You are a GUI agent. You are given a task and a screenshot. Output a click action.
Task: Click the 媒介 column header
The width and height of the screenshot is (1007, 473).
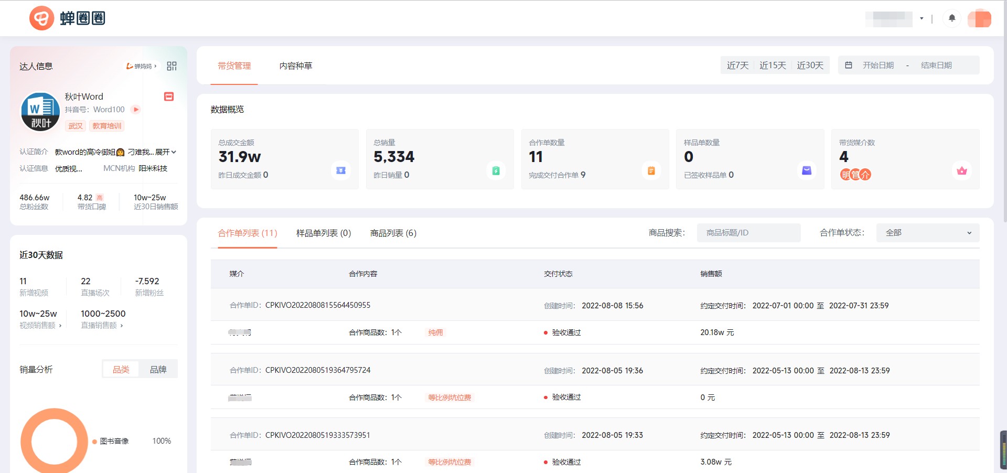pos(237,274)
